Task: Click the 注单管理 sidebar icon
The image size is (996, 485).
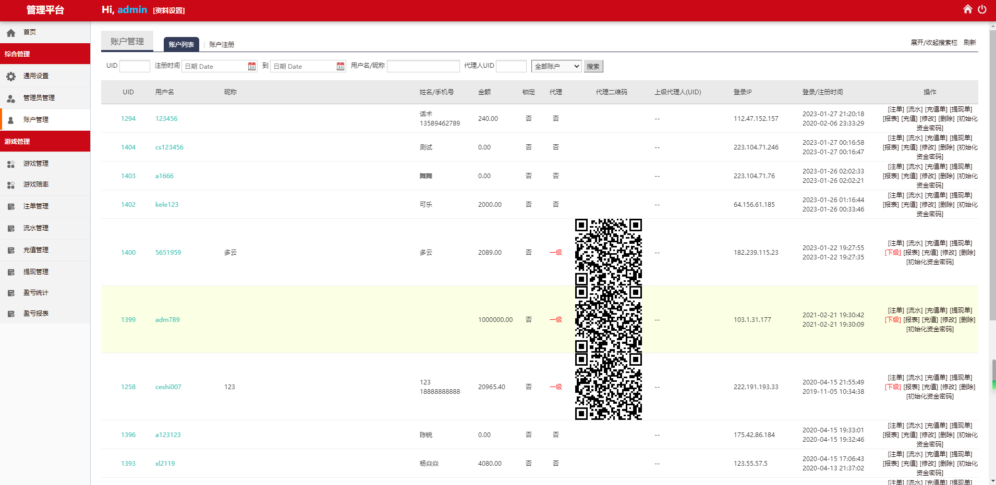Action: click(x=11, y=207)
